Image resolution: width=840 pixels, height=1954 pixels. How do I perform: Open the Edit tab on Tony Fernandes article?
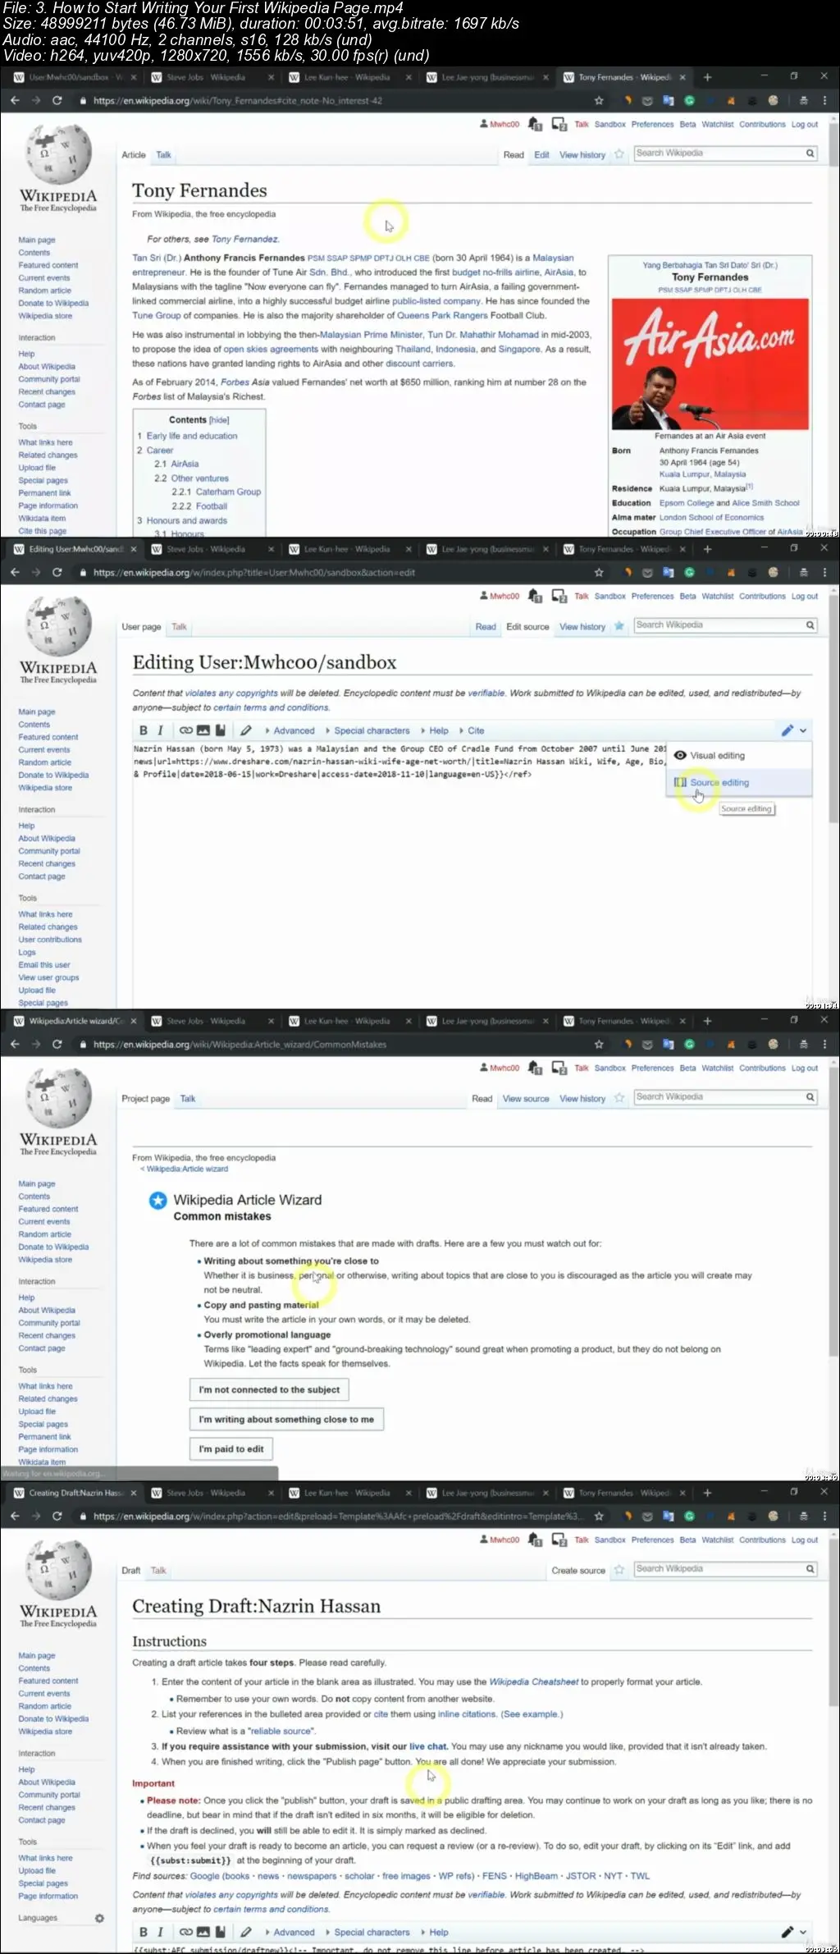tap(541, 155)
